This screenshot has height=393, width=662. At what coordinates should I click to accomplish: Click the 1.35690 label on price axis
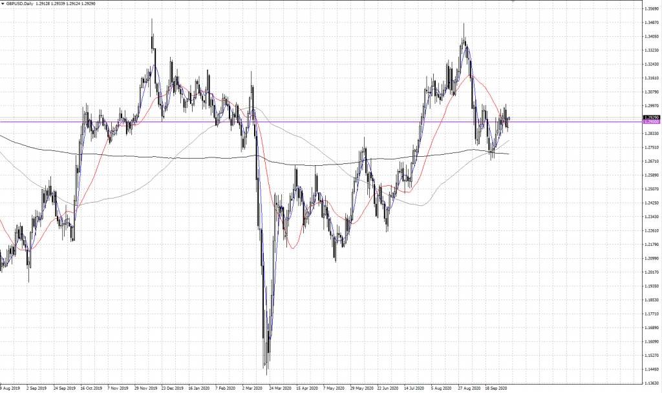pyautogui.click(x=652, y=9)
